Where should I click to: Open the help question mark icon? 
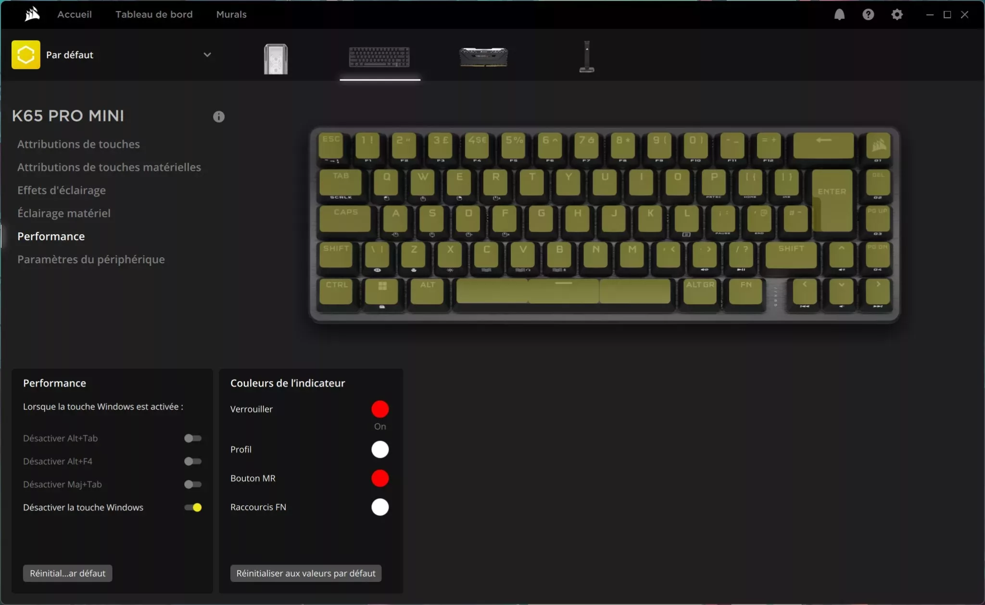[868, 14]
